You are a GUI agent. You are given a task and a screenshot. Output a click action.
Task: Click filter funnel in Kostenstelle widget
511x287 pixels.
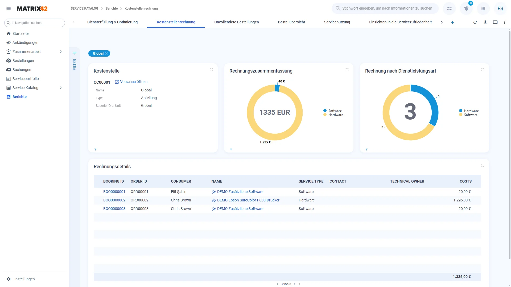coord(95,150)
